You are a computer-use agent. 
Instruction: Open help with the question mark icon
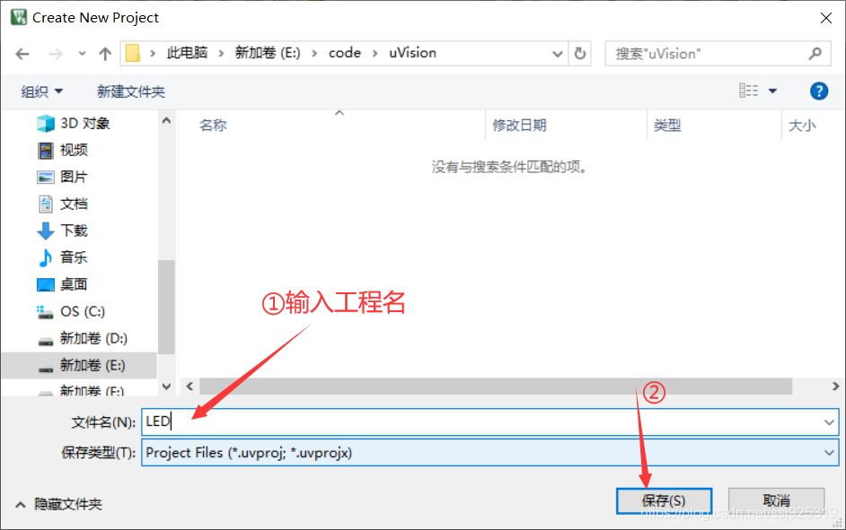point(818,91)
